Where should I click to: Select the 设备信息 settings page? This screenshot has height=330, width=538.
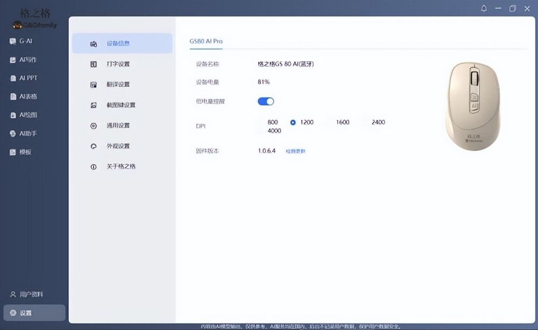[122, 43]
